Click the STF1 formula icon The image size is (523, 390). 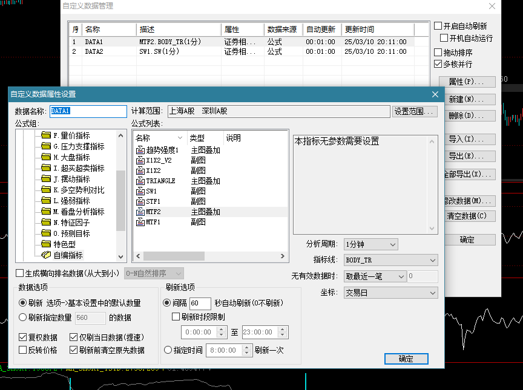pos(140,201)
